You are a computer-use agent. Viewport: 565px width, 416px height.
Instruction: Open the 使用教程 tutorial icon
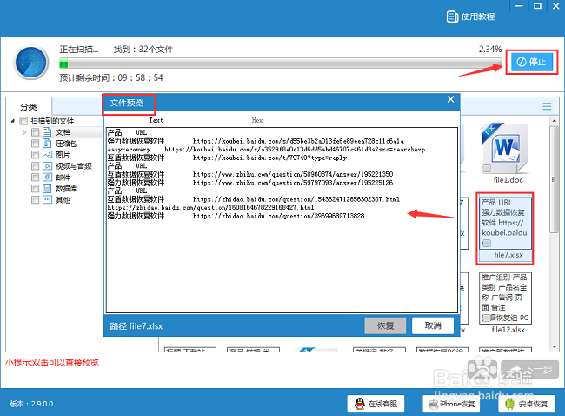452,17
